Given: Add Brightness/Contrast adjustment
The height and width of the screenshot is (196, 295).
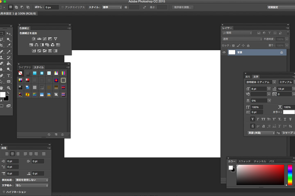Looking at the screenshot, I should pyautogui.click(x=34, y=39).
